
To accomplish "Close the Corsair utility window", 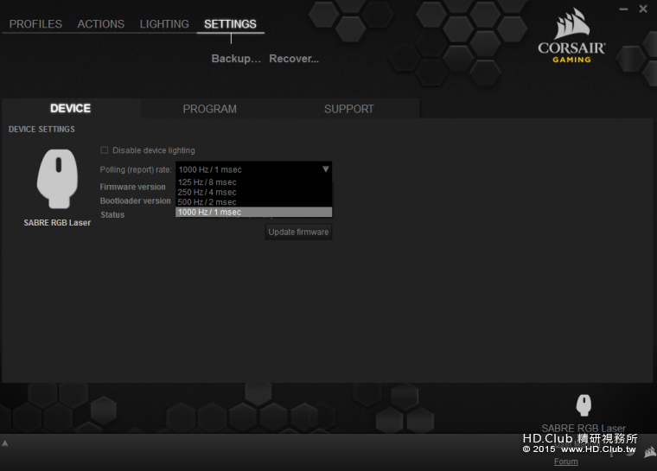I will pyautogui.click(x=643, y=9).
